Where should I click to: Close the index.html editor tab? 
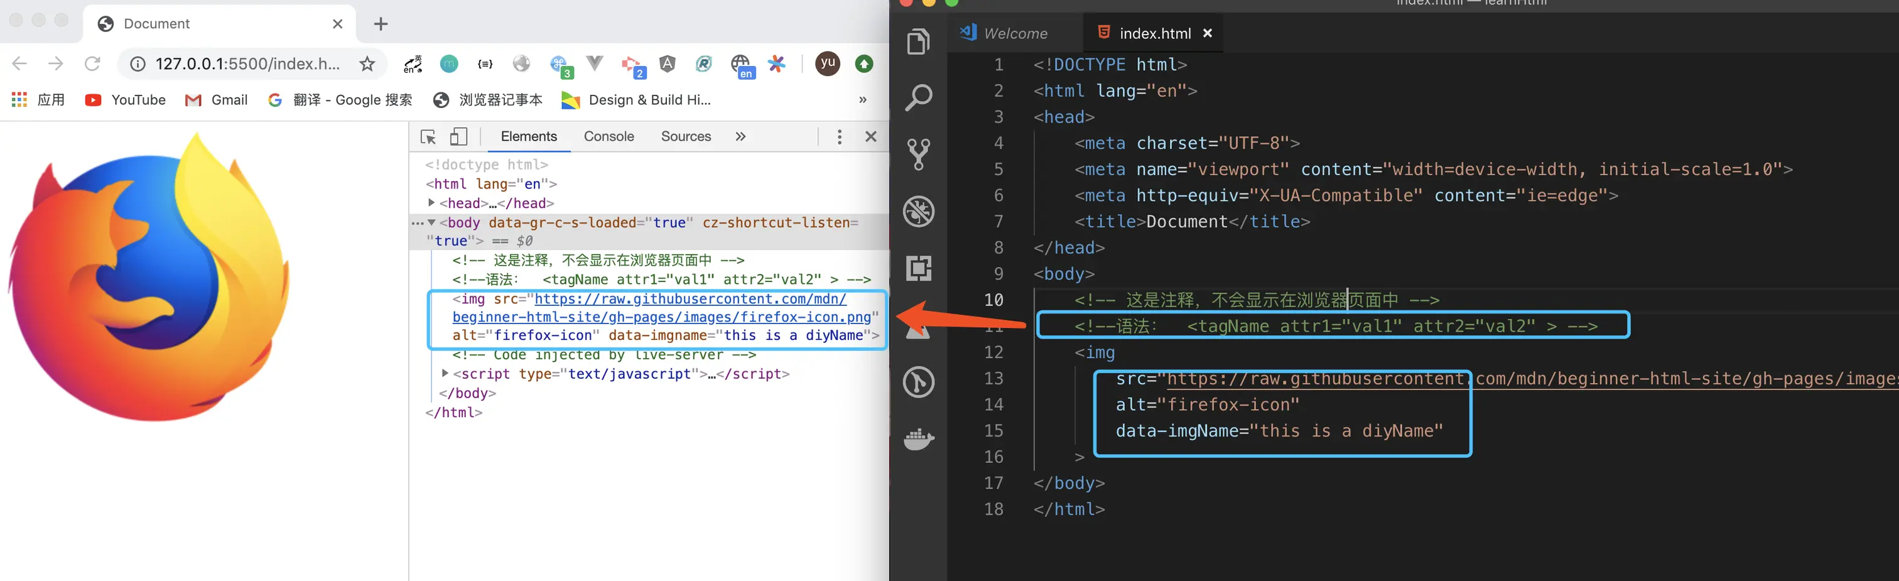click(x=1208, y=33)
